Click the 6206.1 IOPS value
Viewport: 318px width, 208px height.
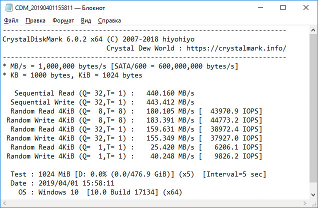click(236, 147)
